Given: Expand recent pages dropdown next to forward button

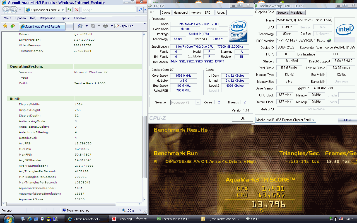Looking at the screenshot, I should pos(20,10).
